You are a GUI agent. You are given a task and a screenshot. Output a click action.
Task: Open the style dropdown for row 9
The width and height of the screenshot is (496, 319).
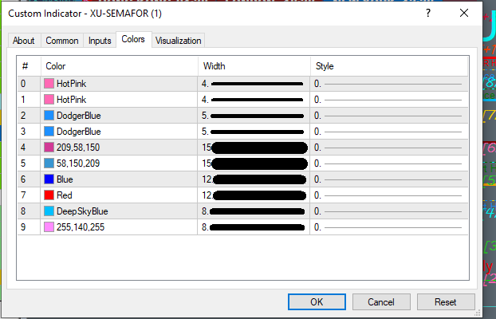(x=388, y=227)
